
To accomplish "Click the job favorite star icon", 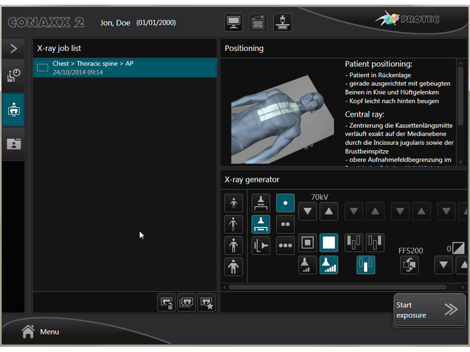I will pos(206,302).
